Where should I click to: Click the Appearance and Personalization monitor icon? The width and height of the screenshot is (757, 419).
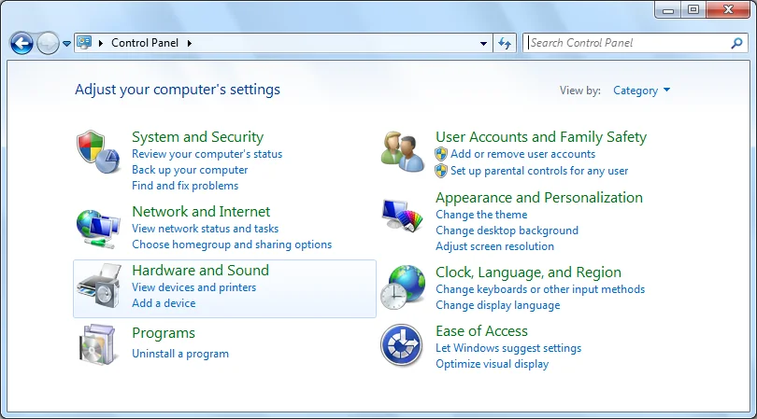[x=403, y=216]
